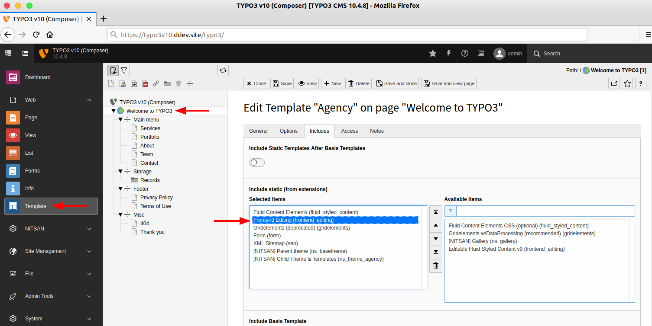Viewport: 652px width, 326px height.
Task: Collapse the Web module group
Action: point(89,100)
